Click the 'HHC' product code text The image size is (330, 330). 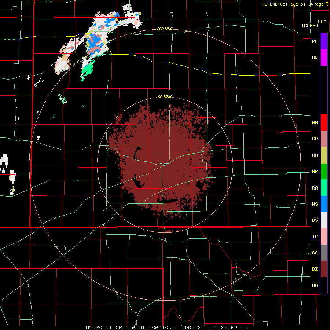coord(322,22)
